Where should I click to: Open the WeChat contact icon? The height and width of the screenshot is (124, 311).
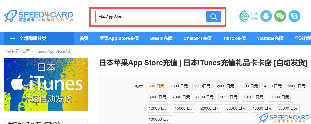[x=280, y=16]
